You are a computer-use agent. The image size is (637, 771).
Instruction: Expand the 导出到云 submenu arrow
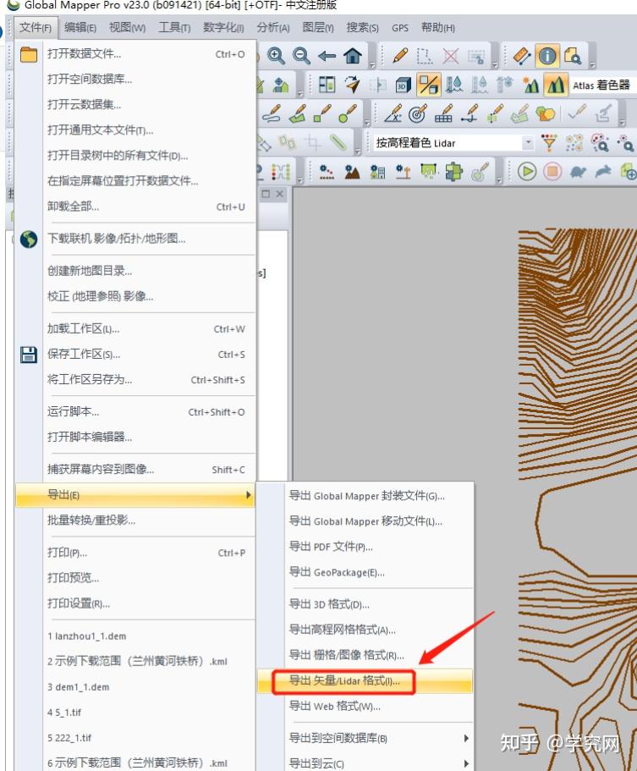pos(466,763)
